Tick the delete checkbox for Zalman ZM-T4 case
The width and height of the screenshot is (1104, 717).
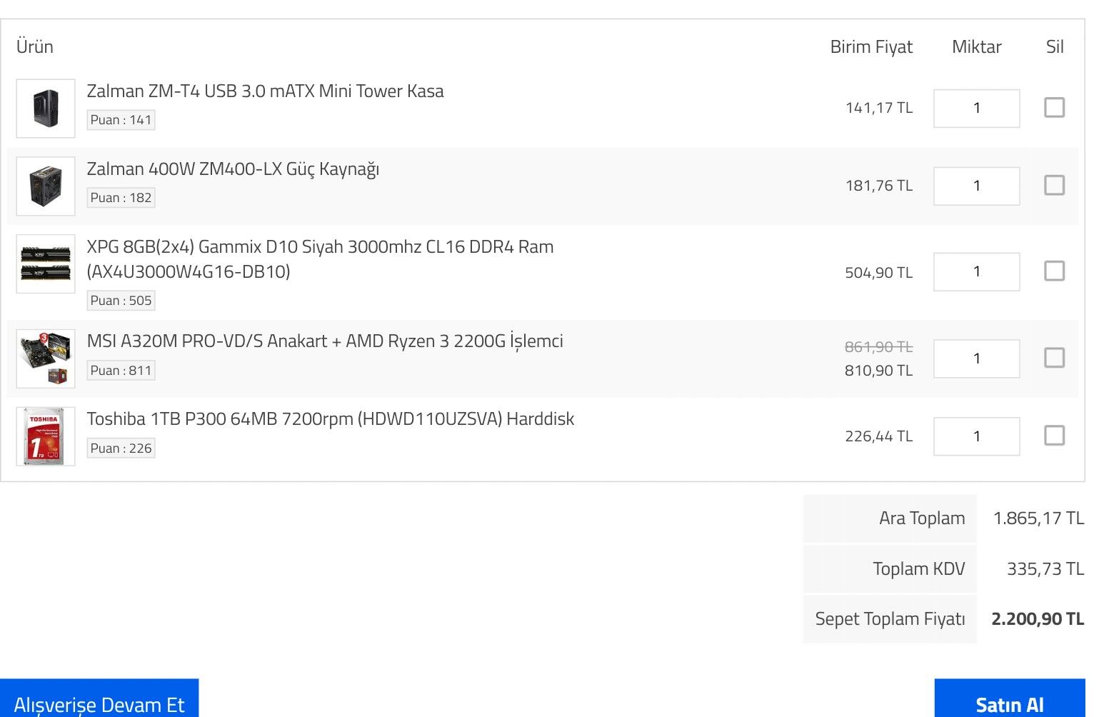[1054, 108]
